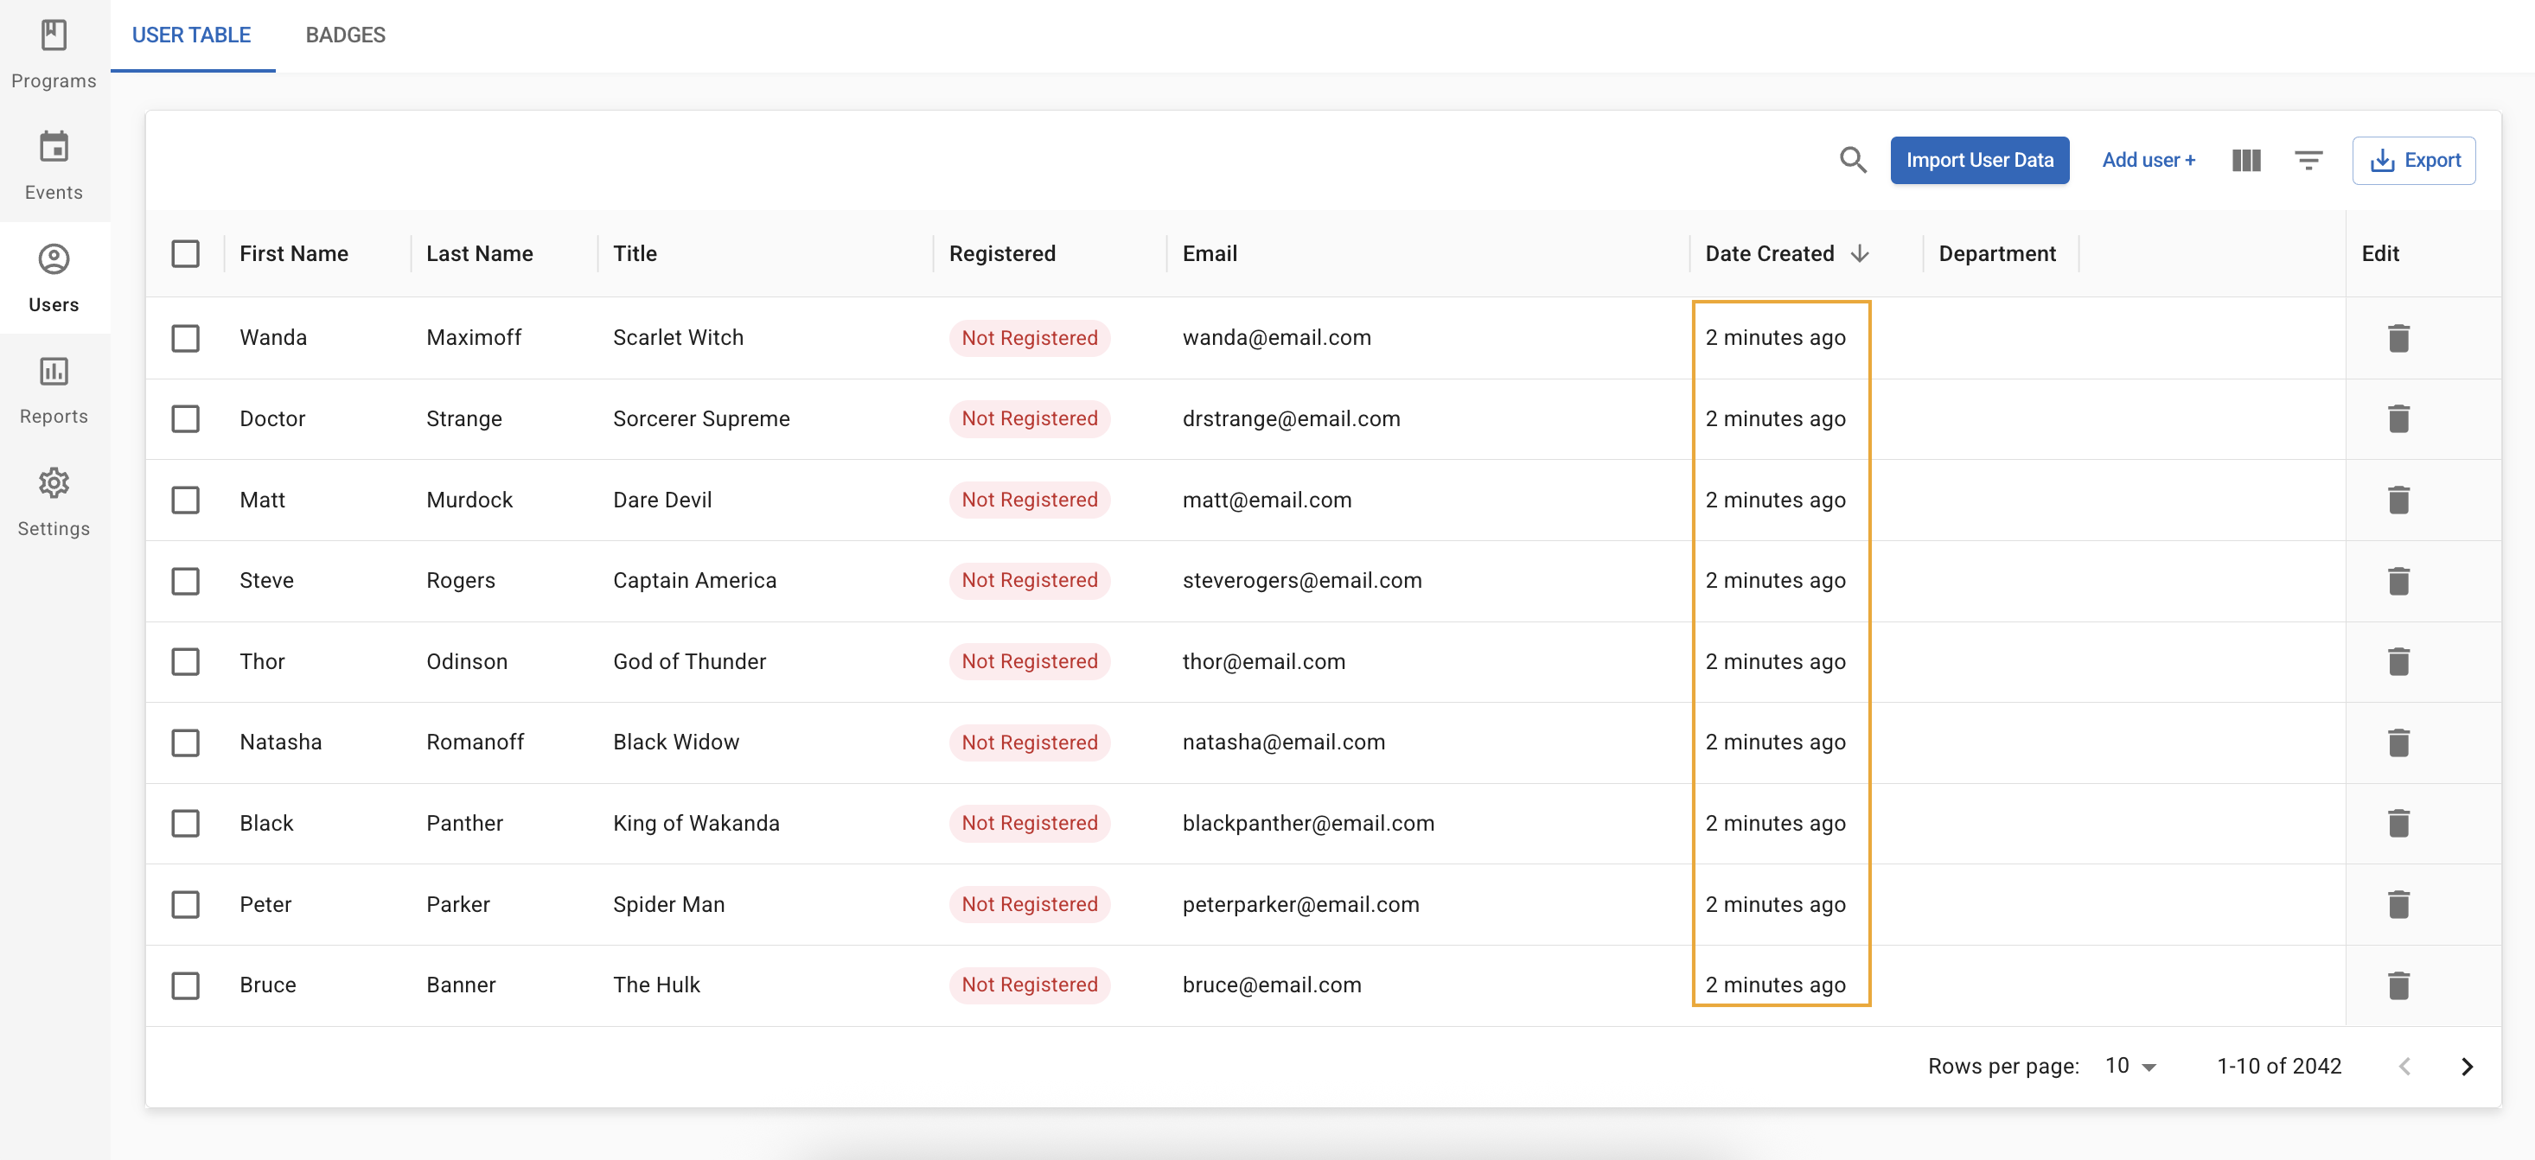Screen dimensions: 2535x1160
Task: Delete Wanda Maximoff's row with the trash icon
Action: (x=2398, y=339)
